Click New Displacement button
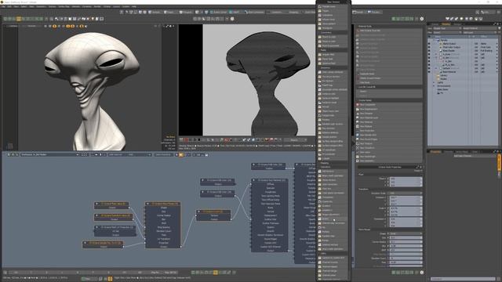Screen dimensions: 502x282 pos(389,109)
